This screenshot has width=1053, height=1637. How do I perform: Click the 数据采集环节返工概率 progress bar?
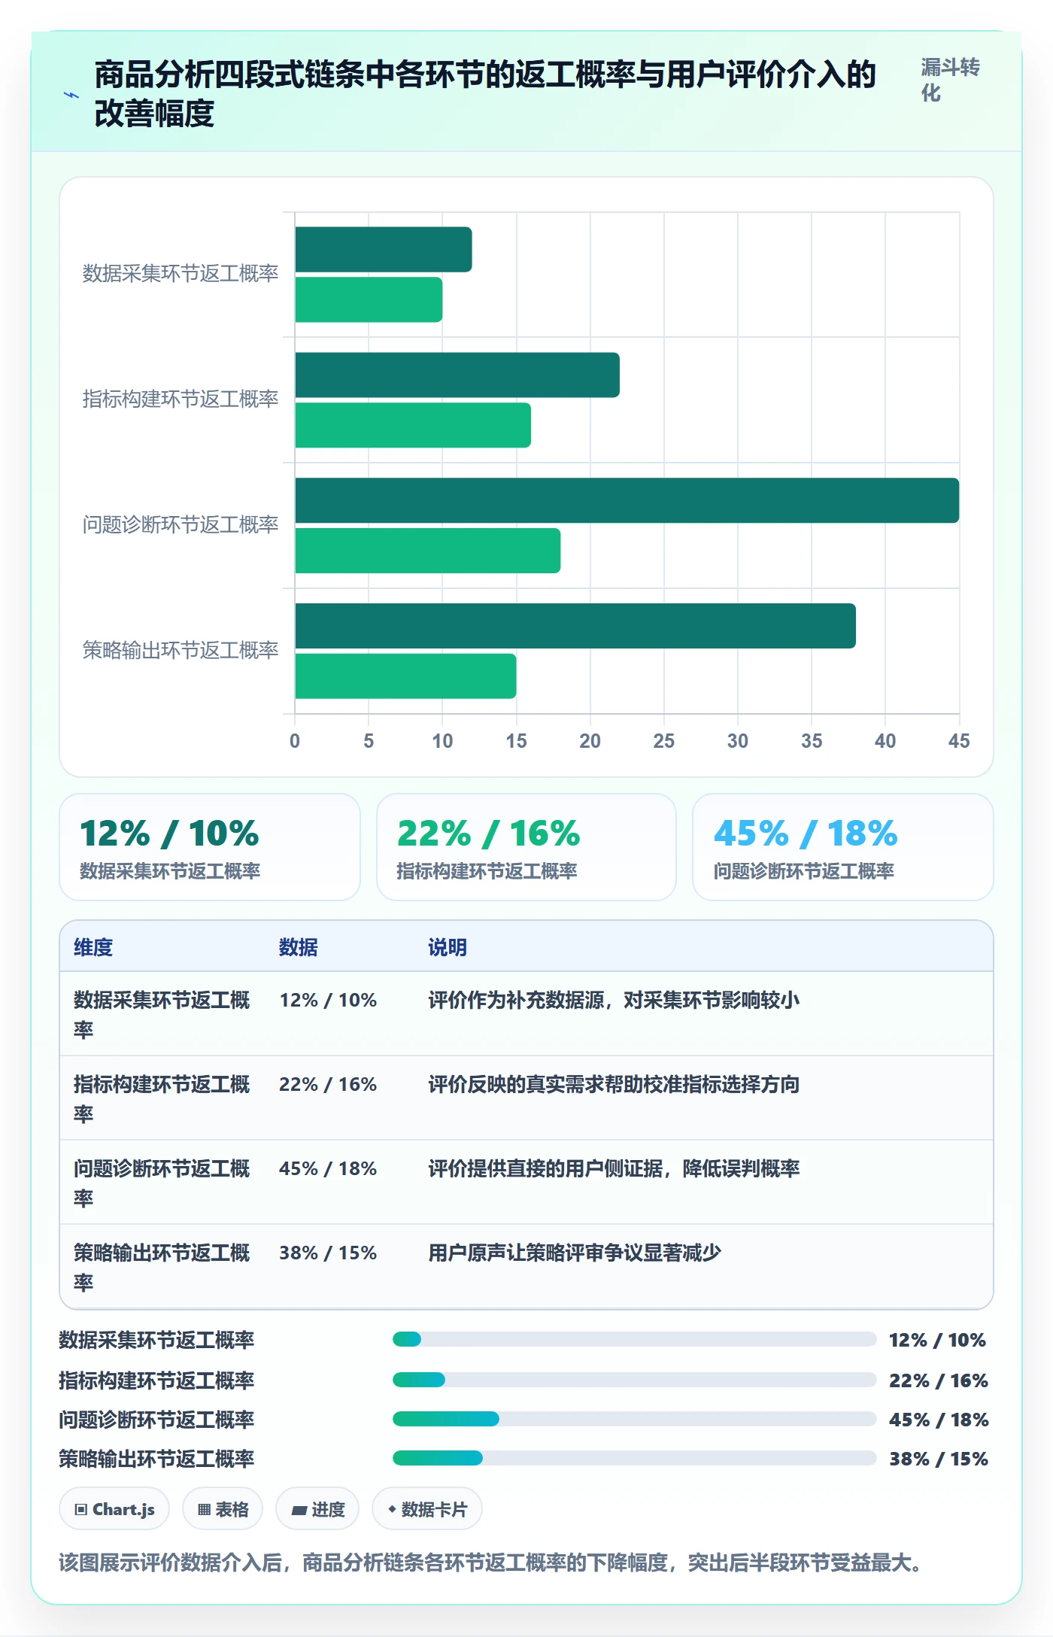pos(634,1339)
